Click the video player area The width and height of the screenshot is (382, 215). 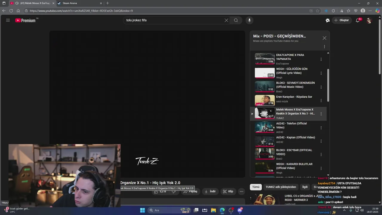[147, 104]
